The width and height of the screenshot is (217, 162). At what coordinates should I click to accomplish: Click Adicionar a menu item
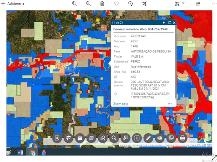13,4
